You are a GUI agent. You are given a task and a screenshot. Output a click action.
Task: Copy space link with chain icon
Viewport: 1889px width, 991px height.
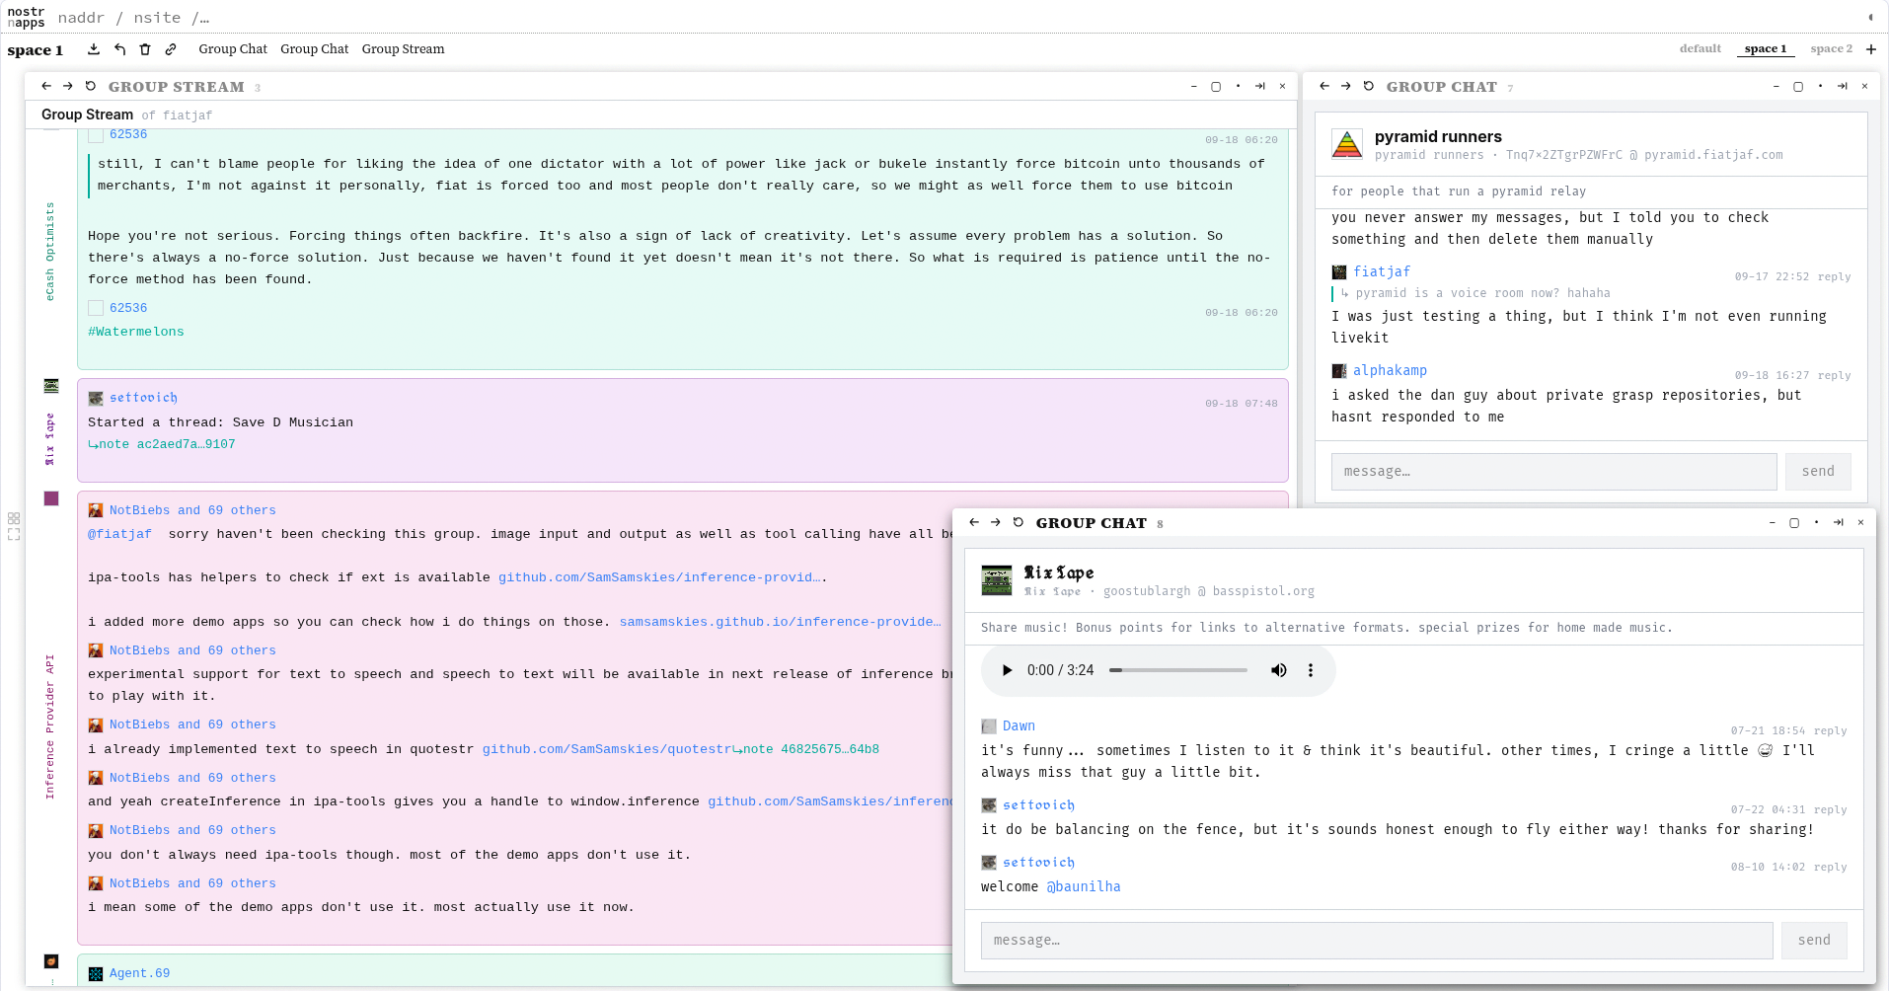(x=171, y=48)
